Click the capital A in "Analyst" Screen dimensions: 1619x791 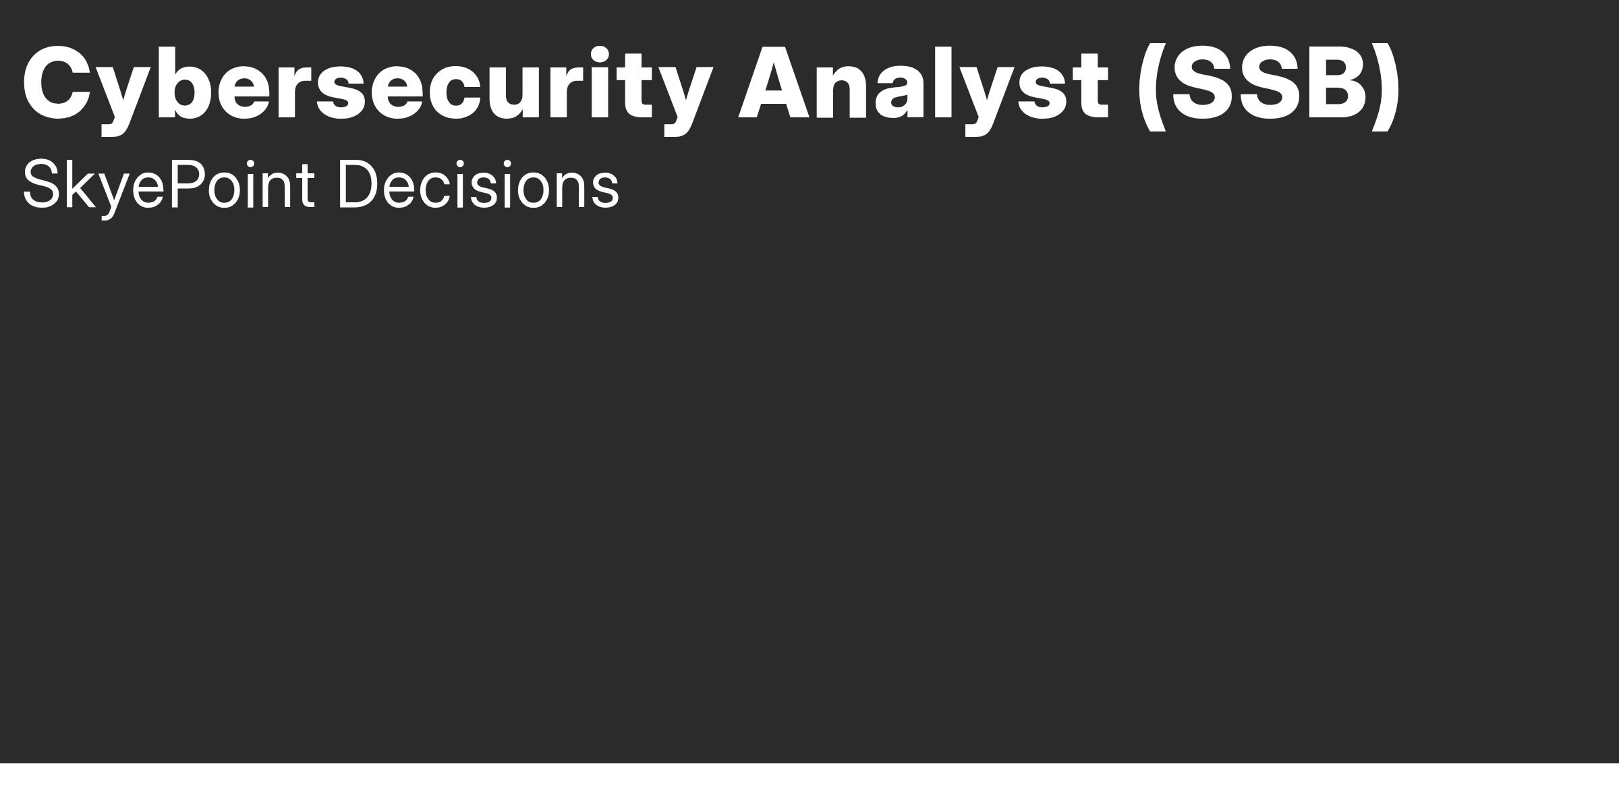[774, 84]
